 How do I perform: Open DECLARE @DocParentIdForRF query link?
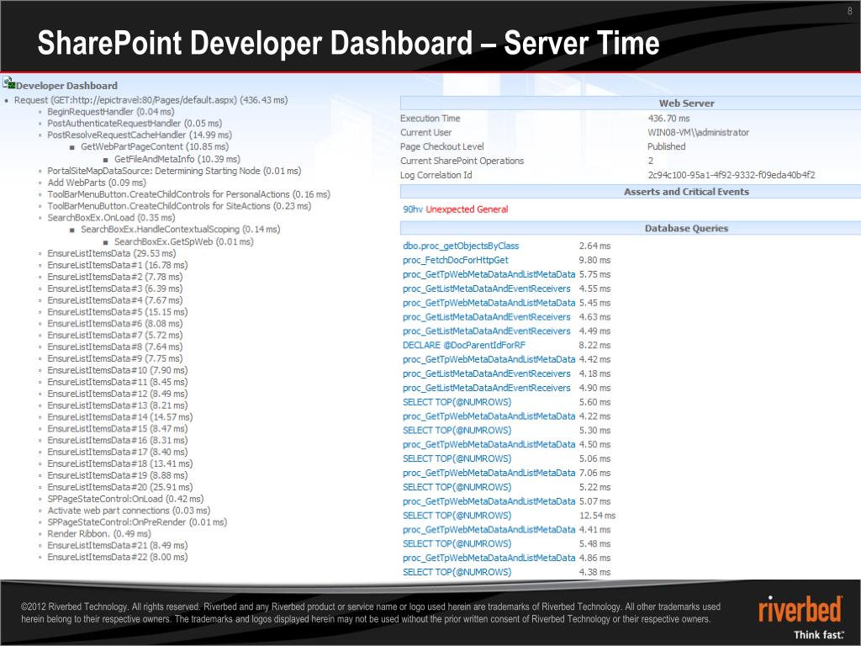pyautogui.click(x=464, y=345)
